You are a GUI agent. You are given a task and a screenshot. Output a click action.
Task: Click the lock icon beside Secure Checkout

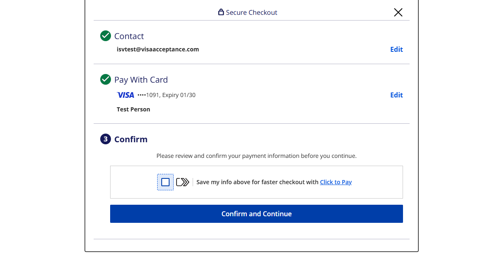(x=221, y=12)
